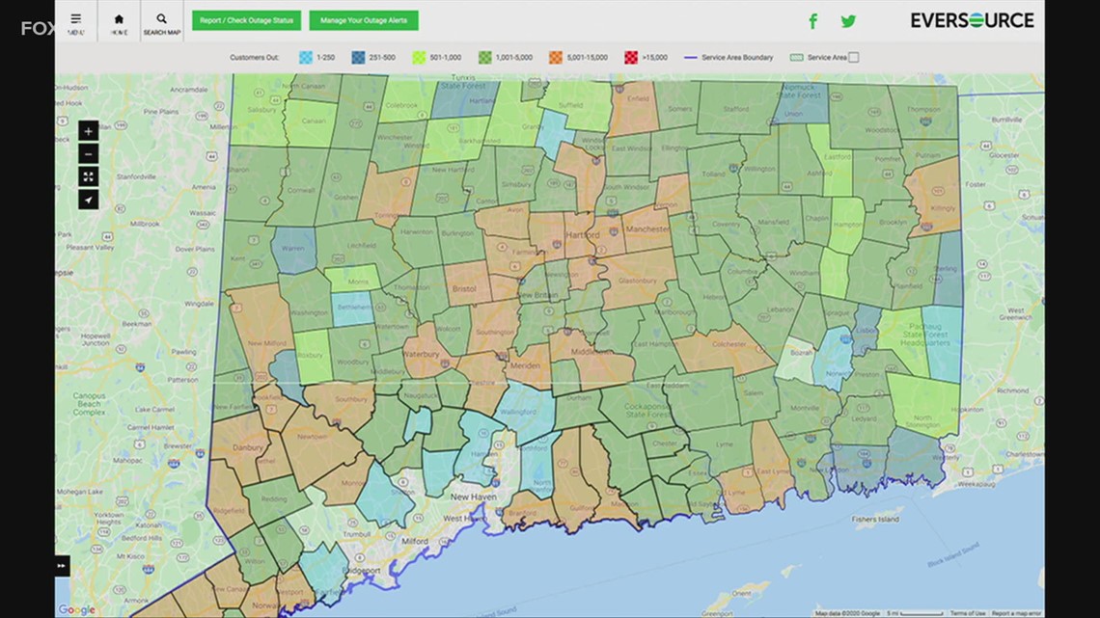
Task: Click the my-location arrow icon
Action: [x=88, y=200]
